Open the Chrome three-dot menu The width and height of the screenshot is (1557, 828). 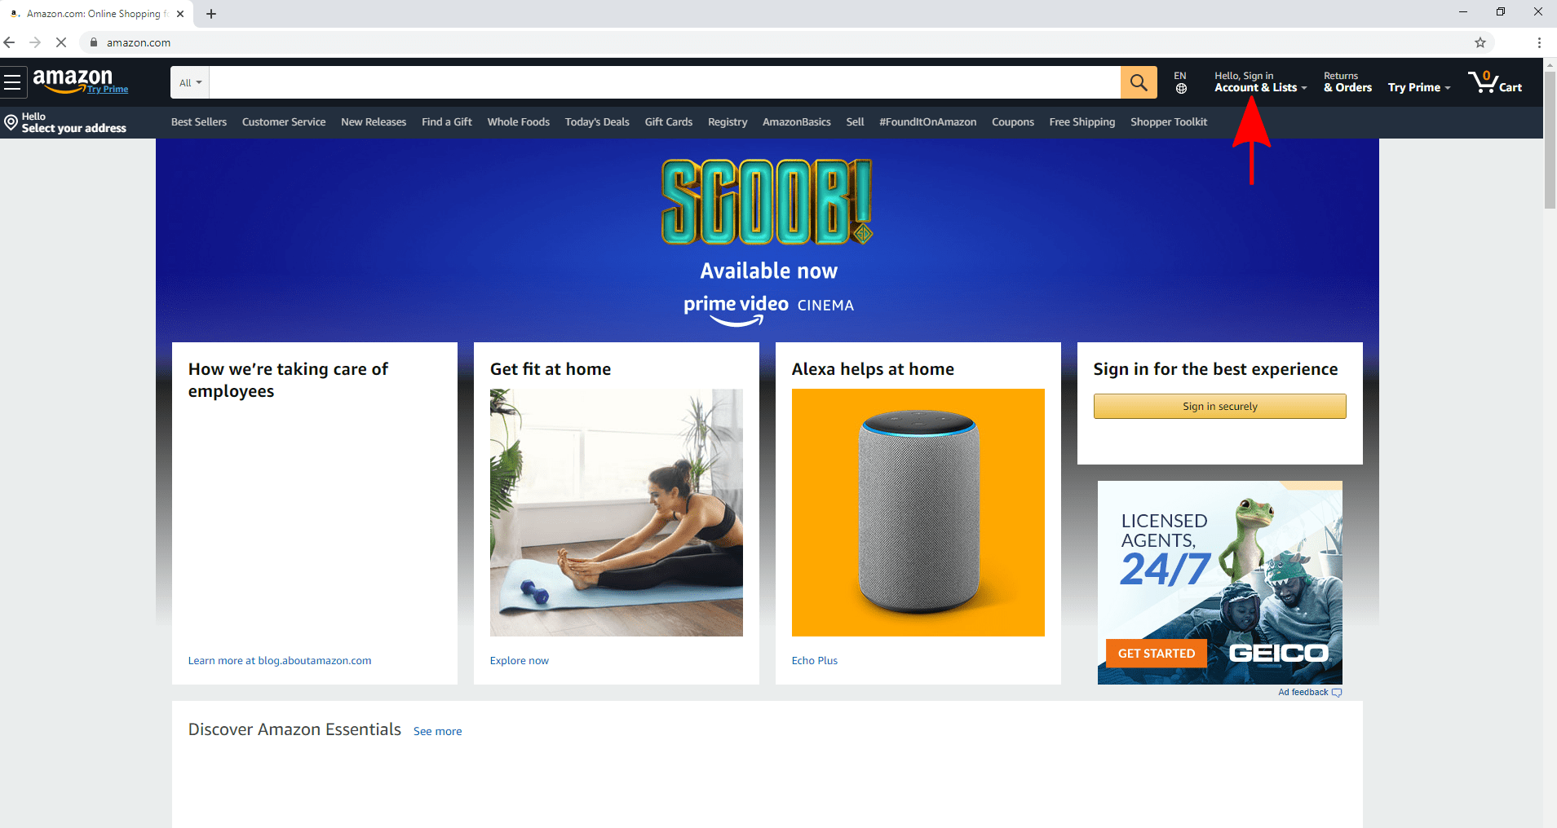[x=1539, y=42]
